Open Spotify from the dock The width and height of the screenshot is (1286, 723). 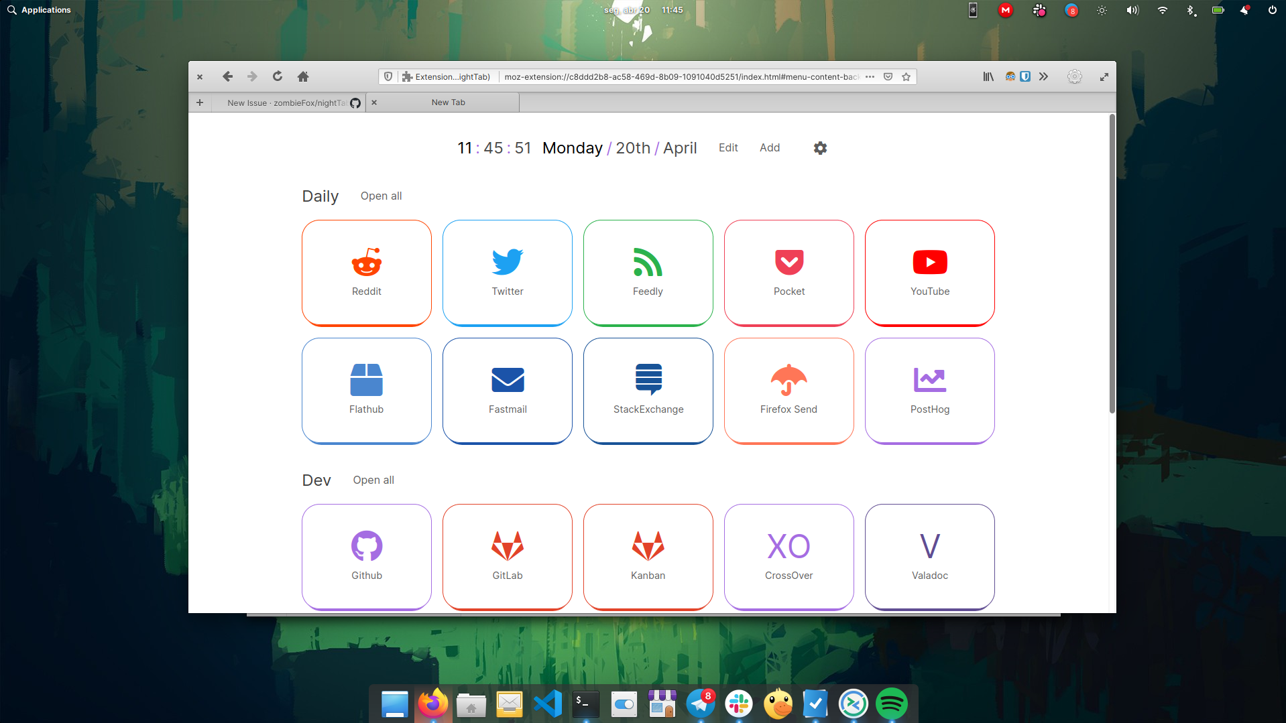(x=892, y=704)
